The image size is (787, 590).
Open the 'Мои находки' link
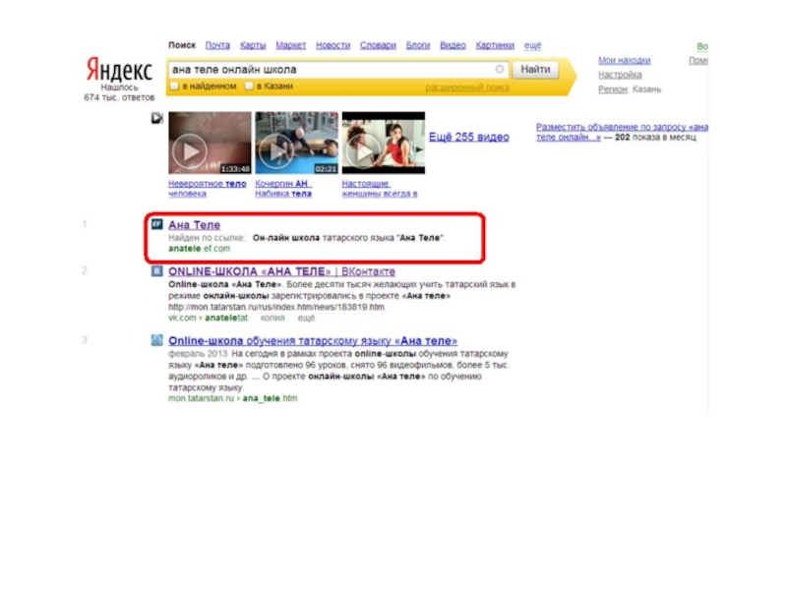(x=624, y=60)
